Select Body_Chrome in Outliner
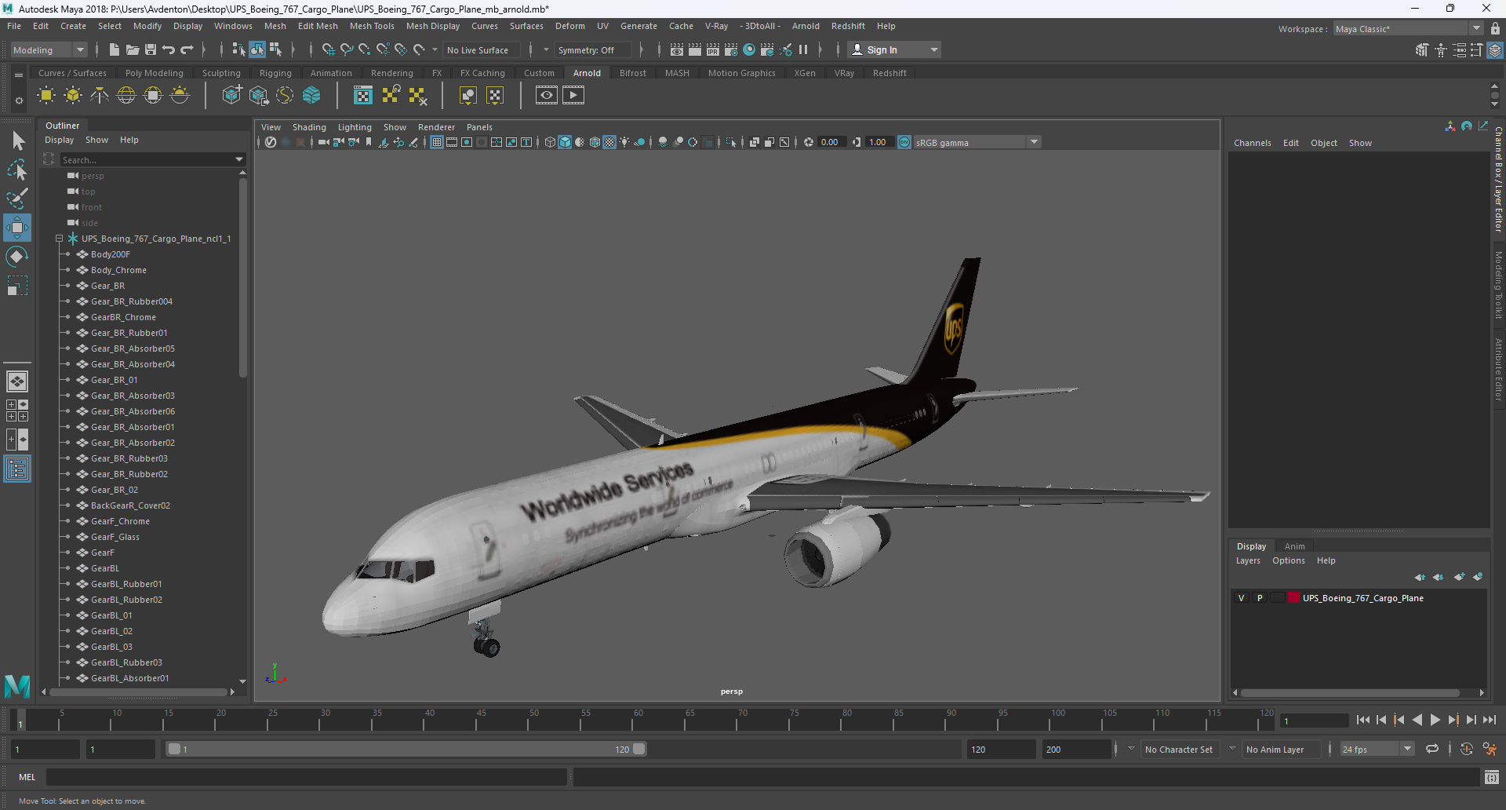 click(118, 270)
